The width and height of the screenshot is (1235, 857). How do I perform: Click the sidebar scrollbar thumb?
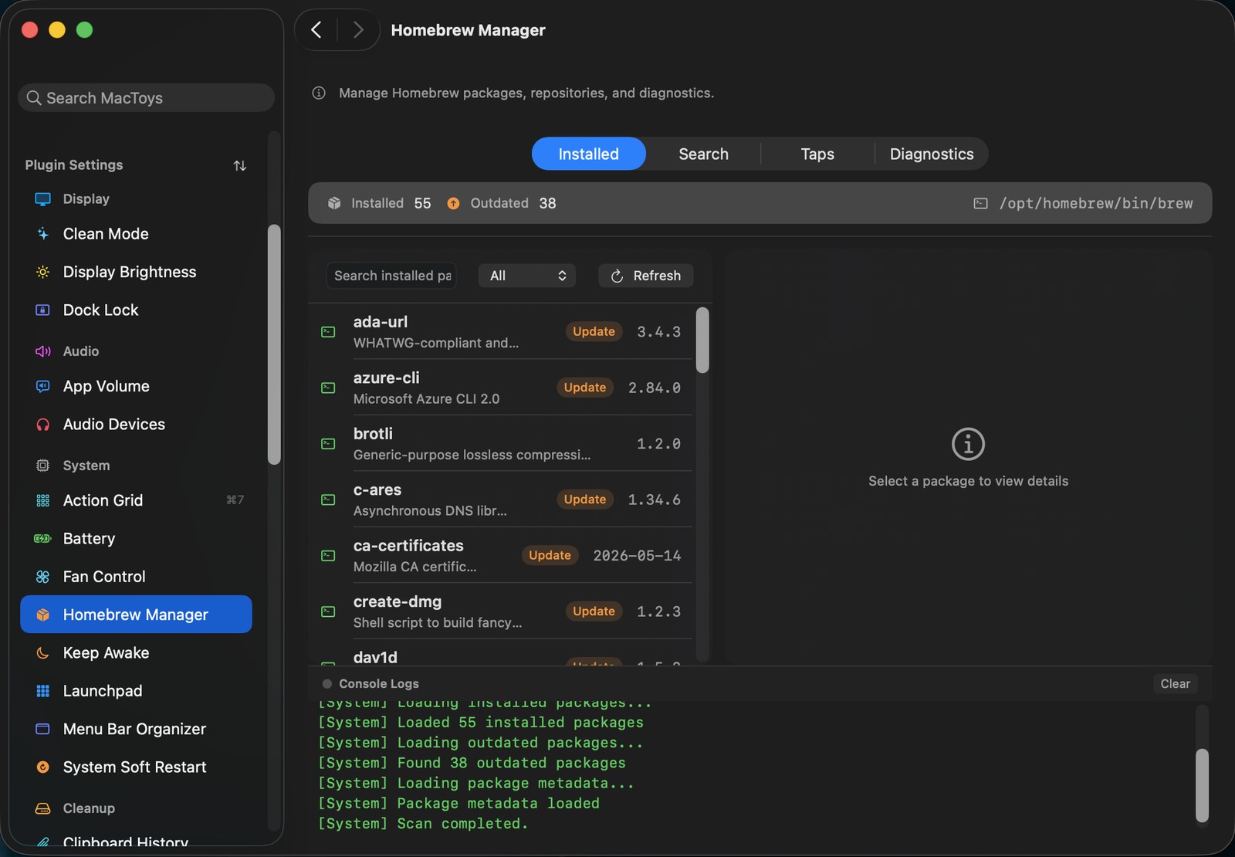click(274, 344)
